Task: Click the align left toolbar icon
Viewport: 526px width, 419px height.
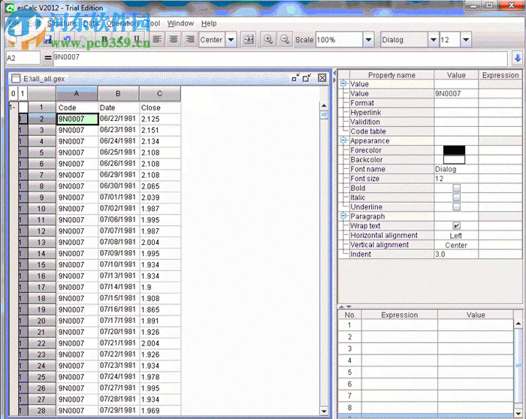Action: point(157,39)
